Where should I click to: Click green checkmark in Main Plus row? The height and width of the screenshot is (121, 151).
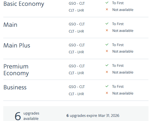point(107,45)
